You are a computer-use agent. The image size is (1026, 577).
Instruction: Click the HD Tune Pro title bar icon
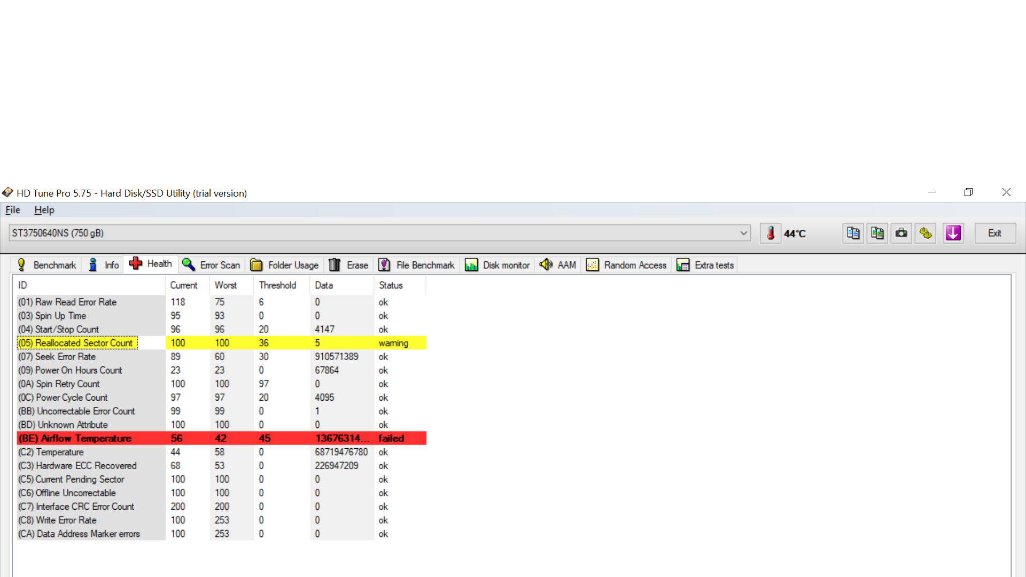point(7,192)
